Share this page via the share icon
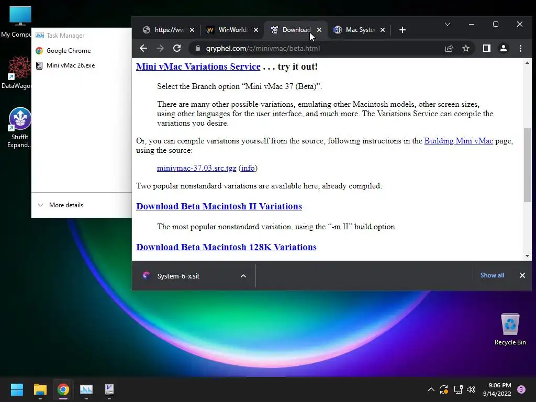 [x=449, y=48]
